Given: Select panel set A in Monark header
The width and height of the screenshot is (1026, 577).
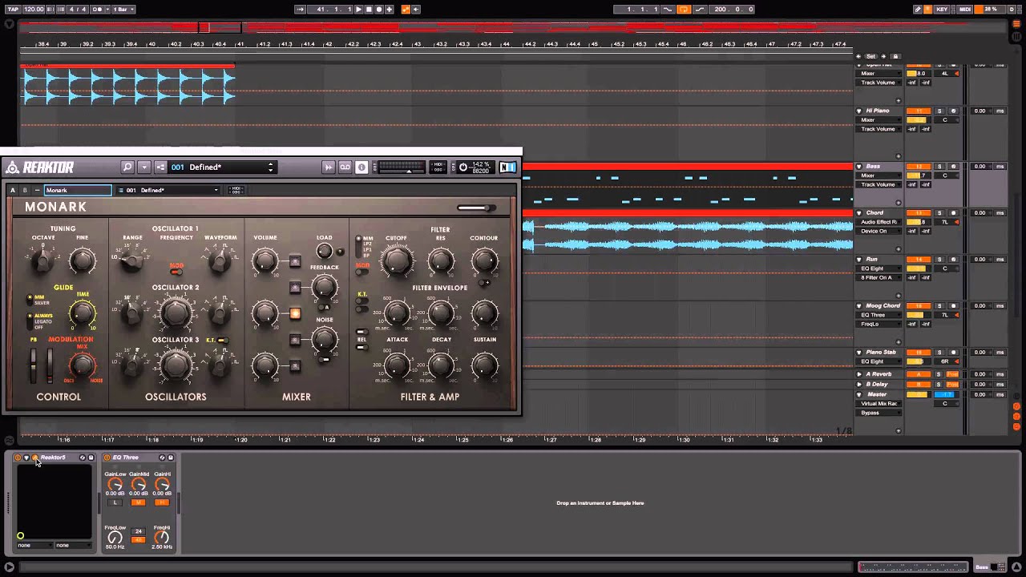Looking at the screenshot, I should coord(13,191).
